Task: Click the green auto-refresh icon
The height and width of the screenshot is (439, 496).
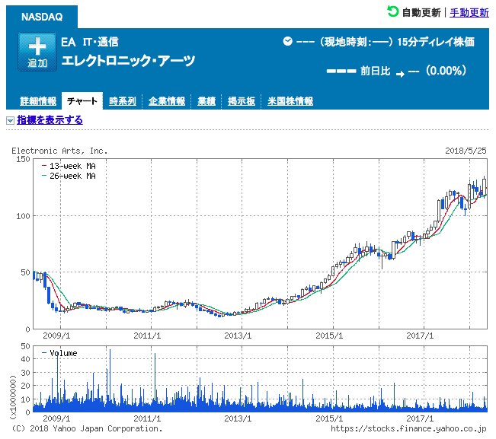Action: 393,11
